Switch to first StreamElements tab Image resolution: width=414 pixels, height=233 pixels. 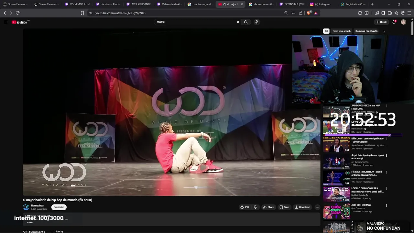pos(15,4)
